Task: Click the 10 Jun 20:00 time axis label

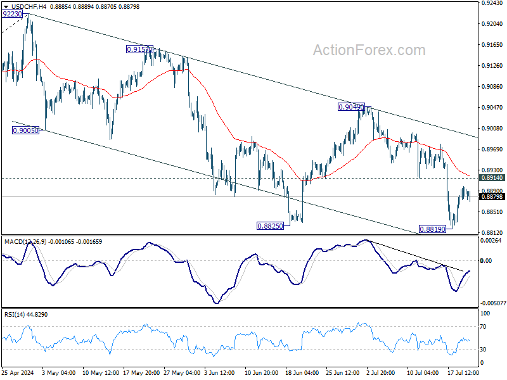Action: click(261, 372)
